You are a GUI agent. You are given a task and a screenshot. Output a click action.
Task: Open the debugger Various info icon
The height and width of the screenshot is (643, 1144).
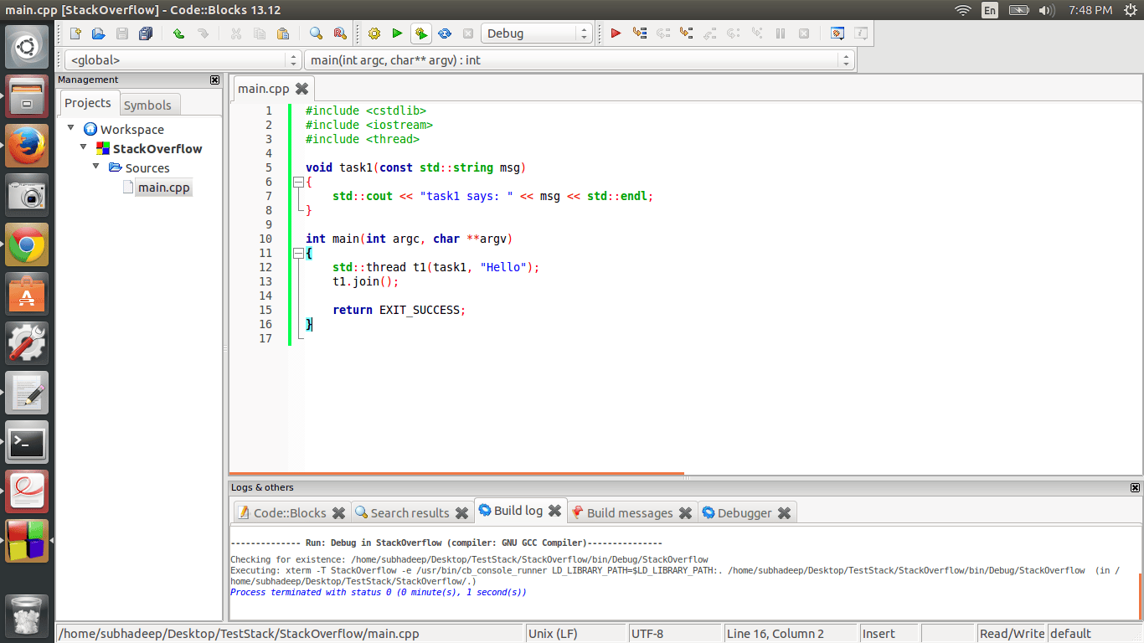coord(860,33)
